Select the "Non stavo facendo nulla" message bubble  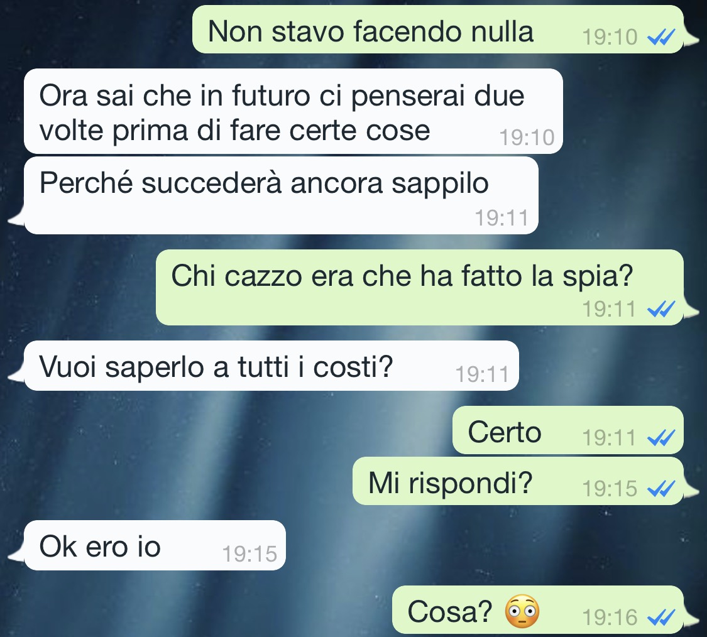[x=438, y=30]
